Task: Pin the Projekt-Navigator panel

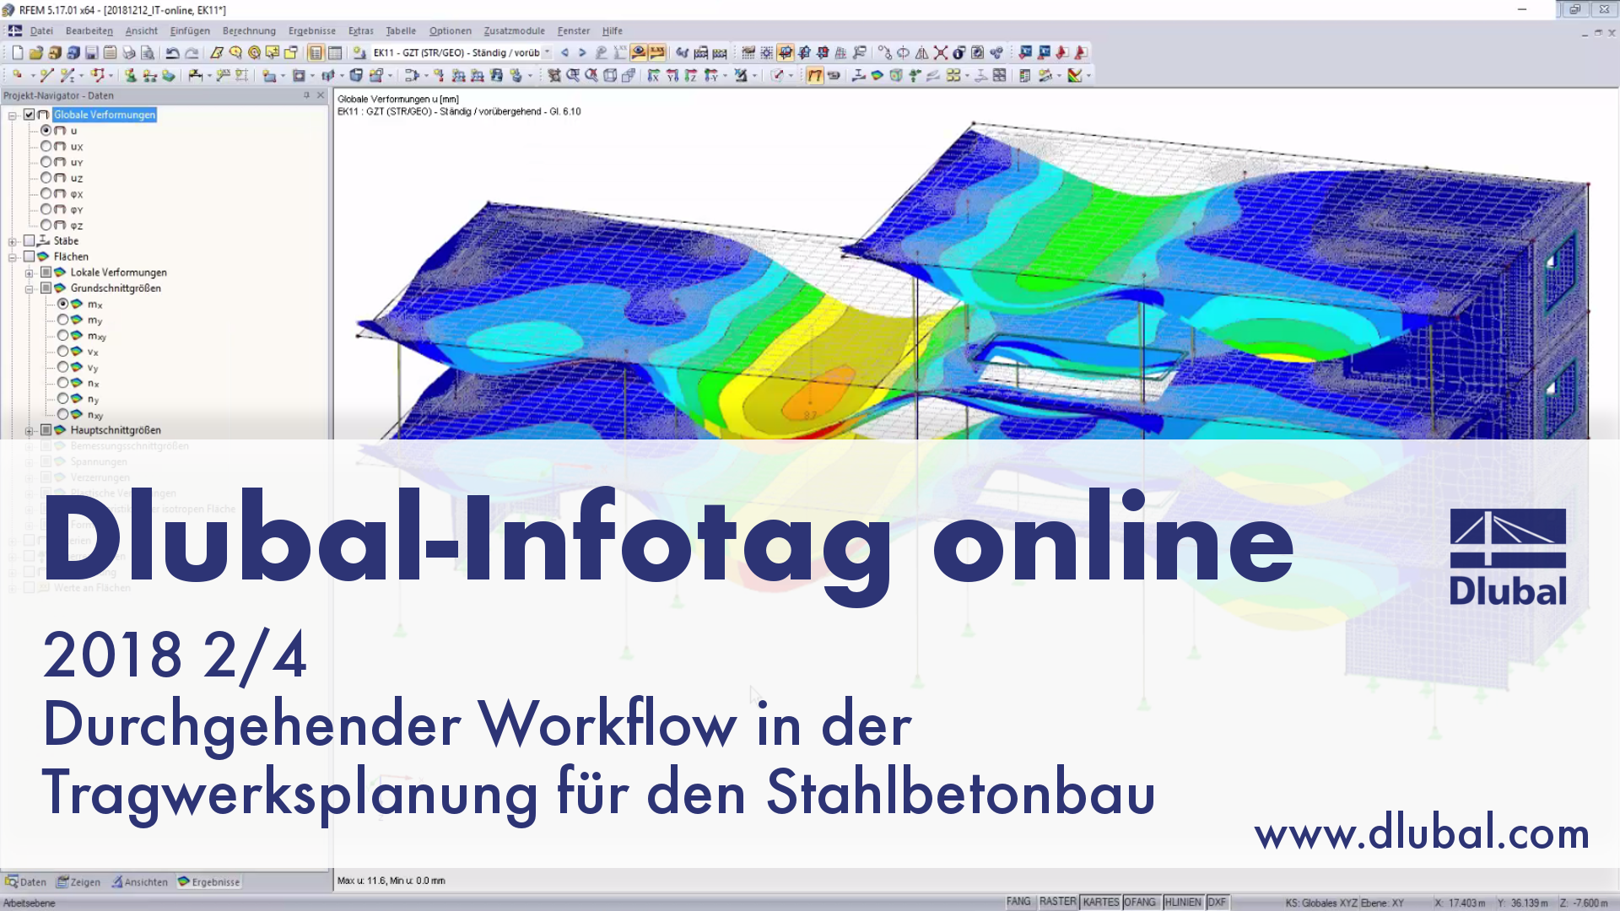Action: coord(306,95)
